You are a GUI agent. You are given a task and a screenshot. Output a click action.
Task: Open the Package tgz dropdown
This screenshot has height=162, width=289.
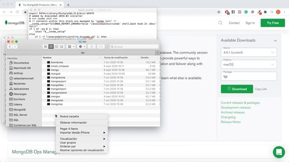(x=249, y=76)
